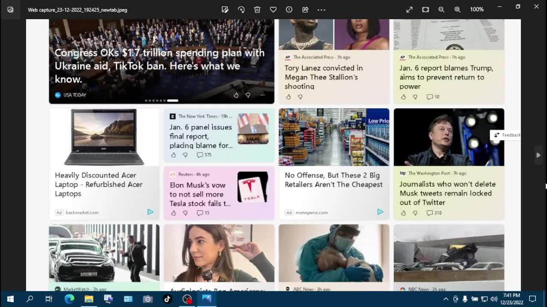Screen dimensions: 547x307
Task: Like the Elon Musk Tesla stock story
Action: point(174,213)
